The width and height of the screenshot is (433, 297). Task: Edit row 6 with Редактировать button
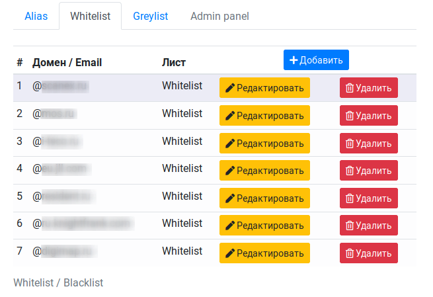[x=264, y=226]
